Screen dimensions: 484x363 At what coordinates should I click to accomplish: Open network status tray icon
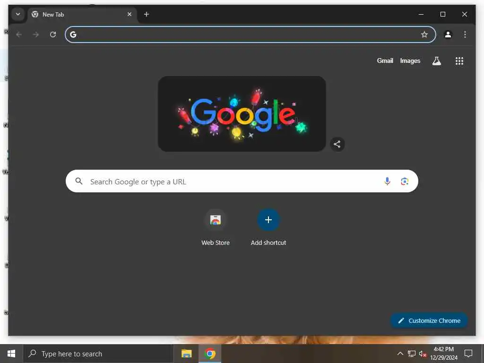click(x=412, y=354)
